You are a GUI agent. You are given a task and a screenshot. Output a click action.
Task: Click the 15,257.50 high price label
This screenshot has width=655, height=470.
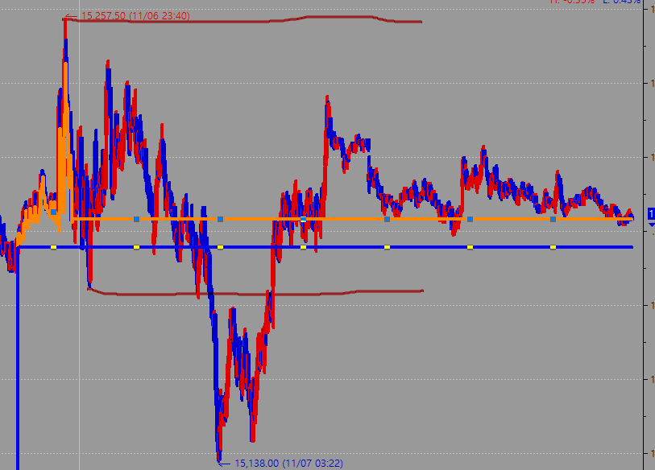coord(135,15)
